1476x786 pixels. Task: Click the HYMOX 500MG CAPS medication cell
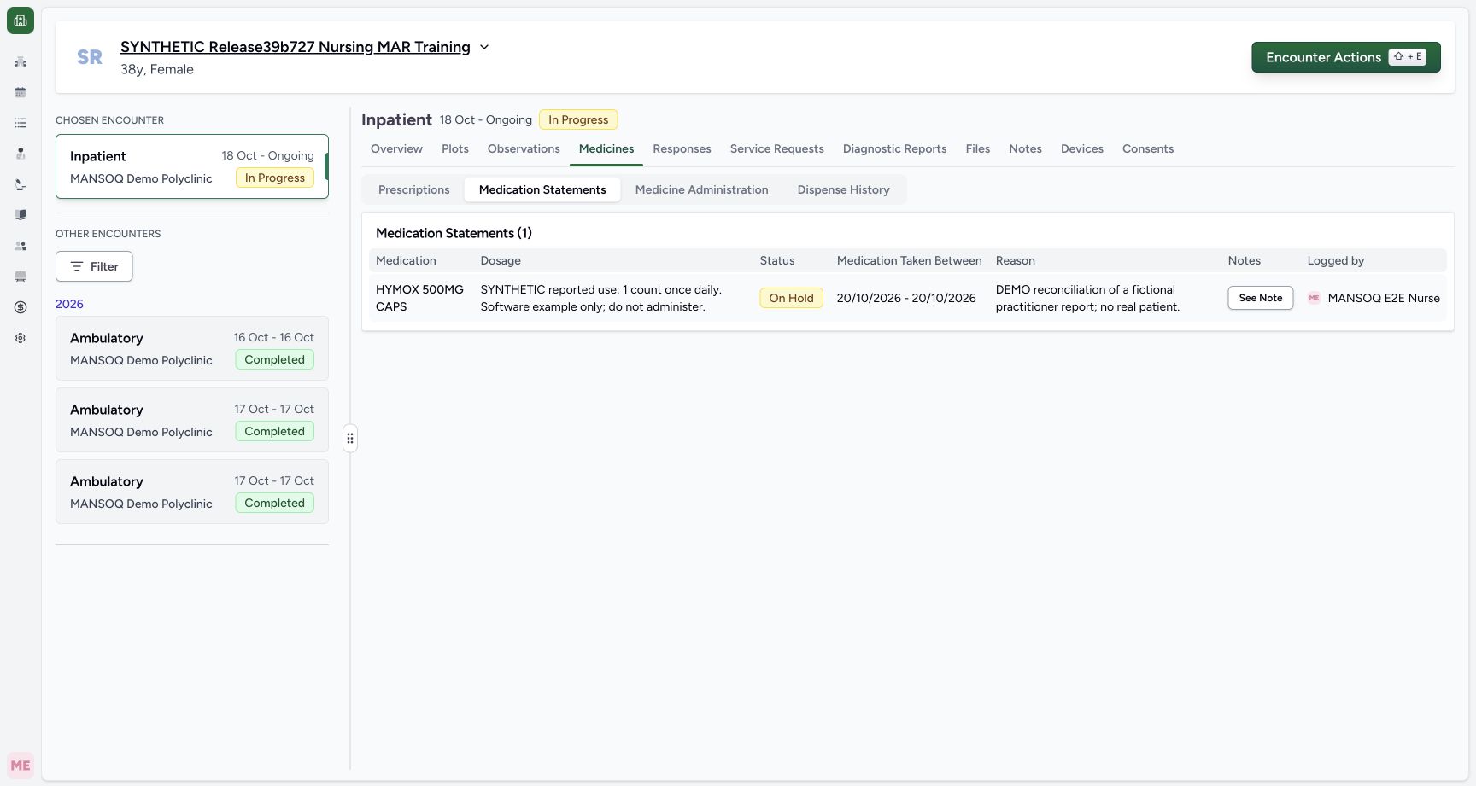pos(420,298)
